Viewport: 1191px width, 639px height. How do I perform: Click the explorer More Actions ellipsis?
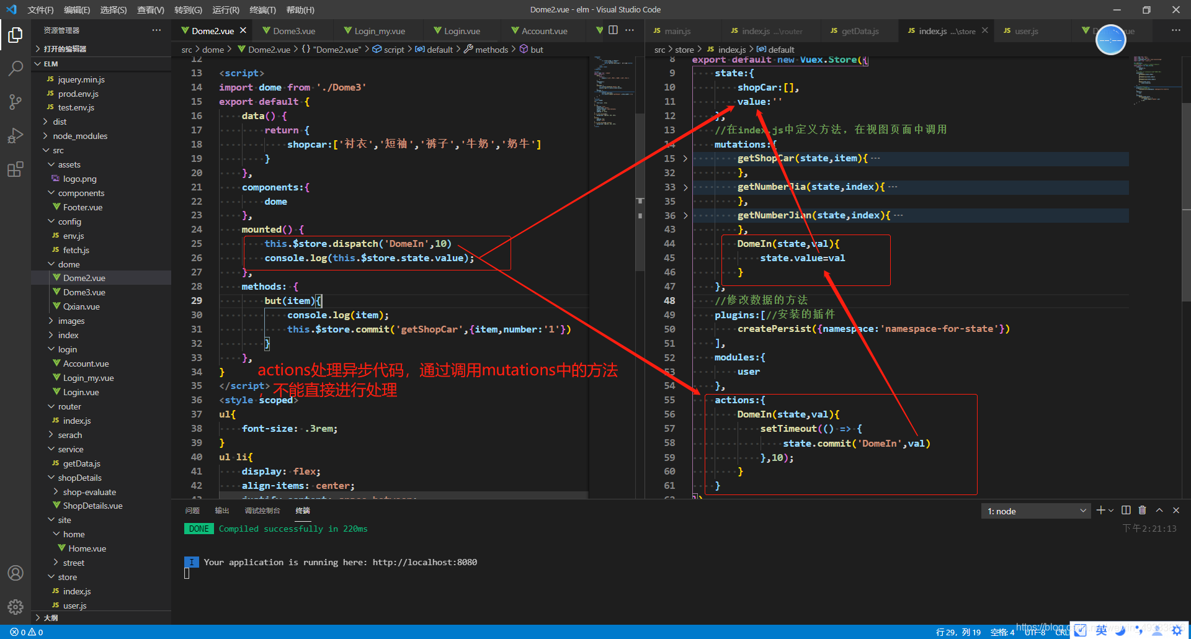click(156, 30)
